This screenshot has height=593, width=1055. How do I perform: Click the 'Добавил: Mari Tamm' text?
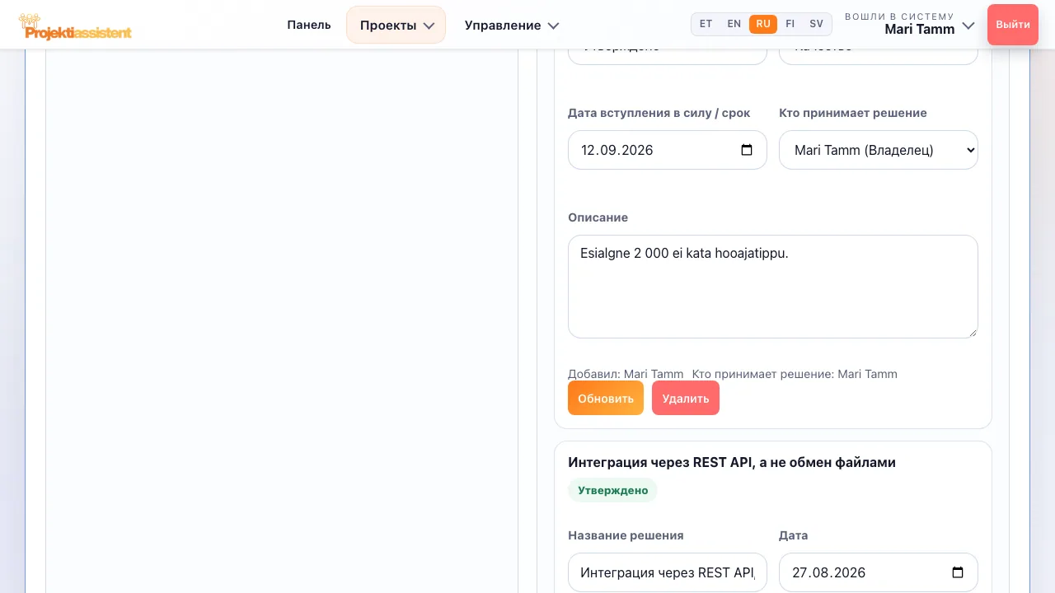point(626,374)
